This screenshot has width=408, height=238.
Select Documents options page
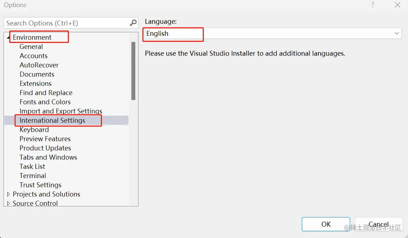(x=37, y=74)
